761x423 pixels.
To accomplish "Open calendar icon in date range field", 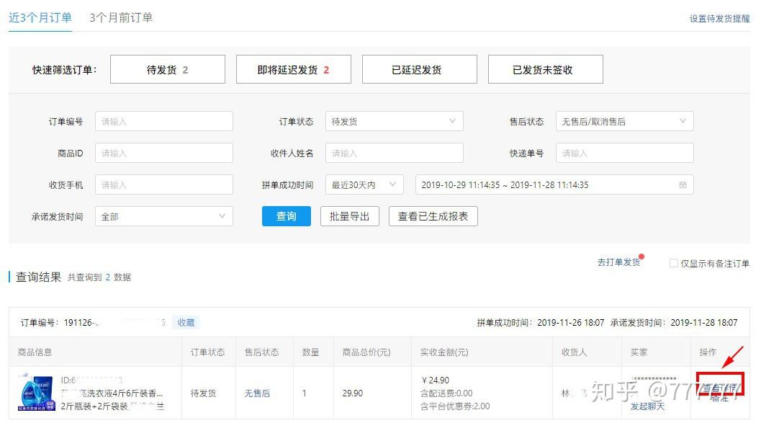I will pyautogui.click(x=683, y=184).
